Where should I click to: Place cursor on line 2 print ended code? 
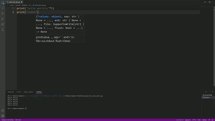pos(28,12)
